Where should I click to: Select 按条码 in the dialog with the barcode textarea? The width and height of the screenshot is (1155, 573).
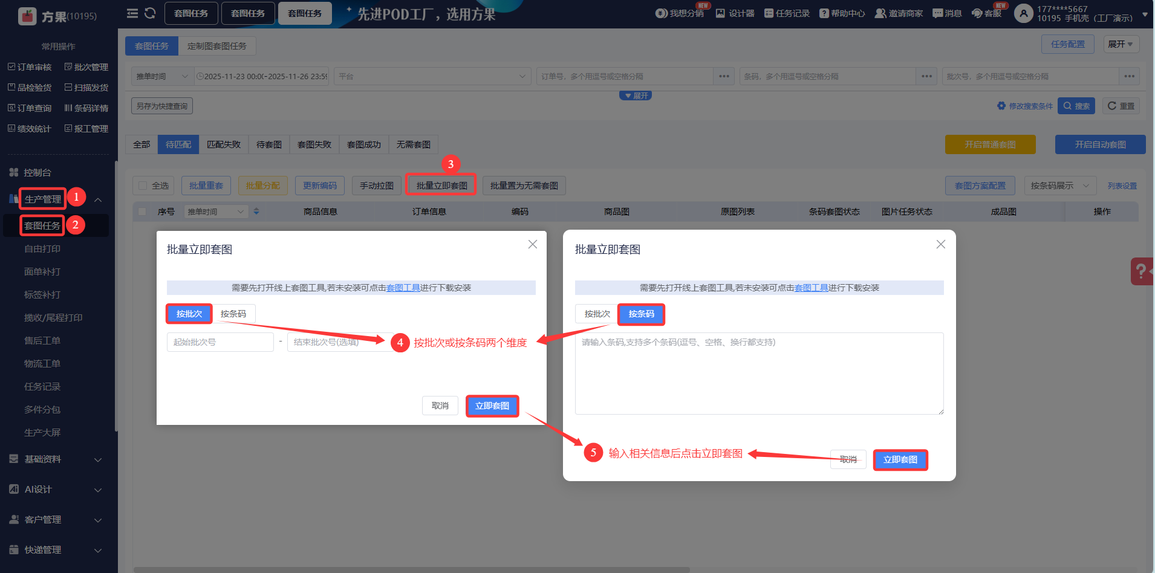641,314
